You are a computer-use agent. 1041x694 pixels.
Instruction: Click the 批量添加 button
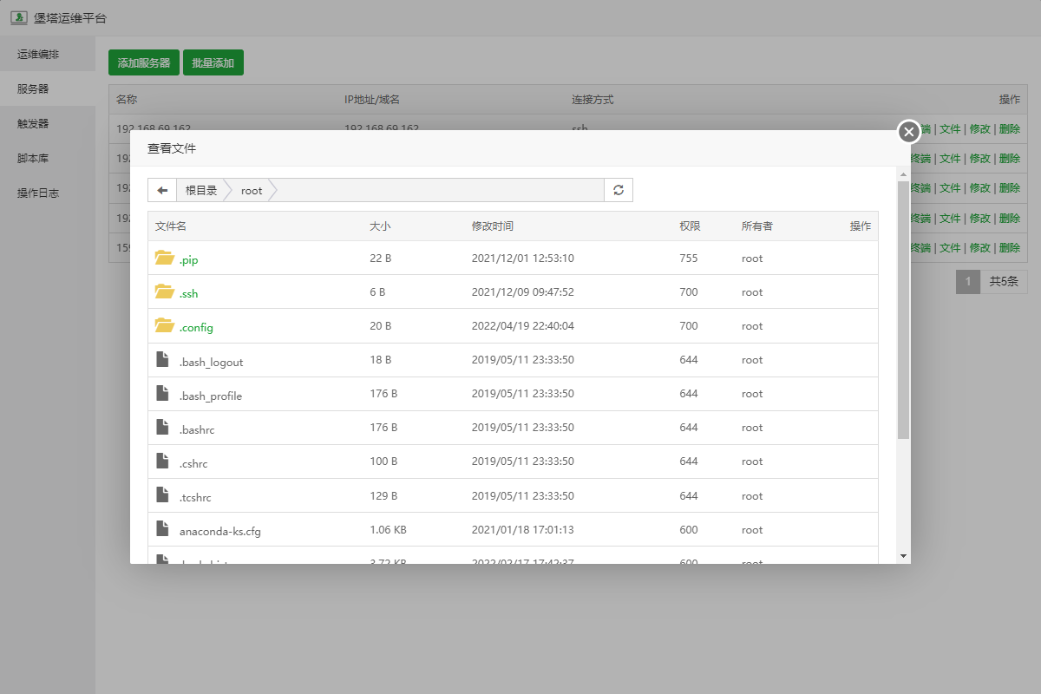coord(213,62)
